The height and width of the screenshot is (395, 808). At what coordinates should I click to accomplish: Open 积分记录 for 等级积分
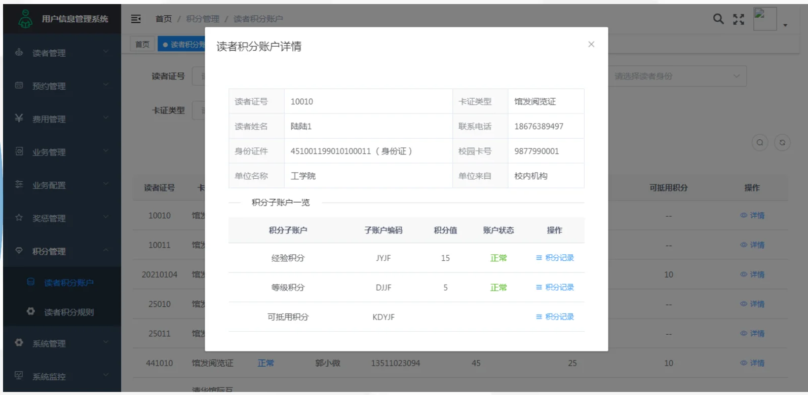[x=555, y=287]
